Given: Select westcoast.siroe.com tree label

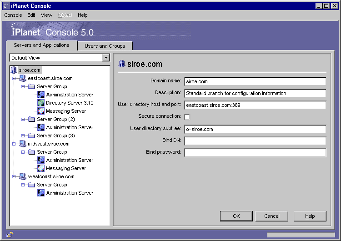Looking at the screenshot, I should tap(51, 176).
